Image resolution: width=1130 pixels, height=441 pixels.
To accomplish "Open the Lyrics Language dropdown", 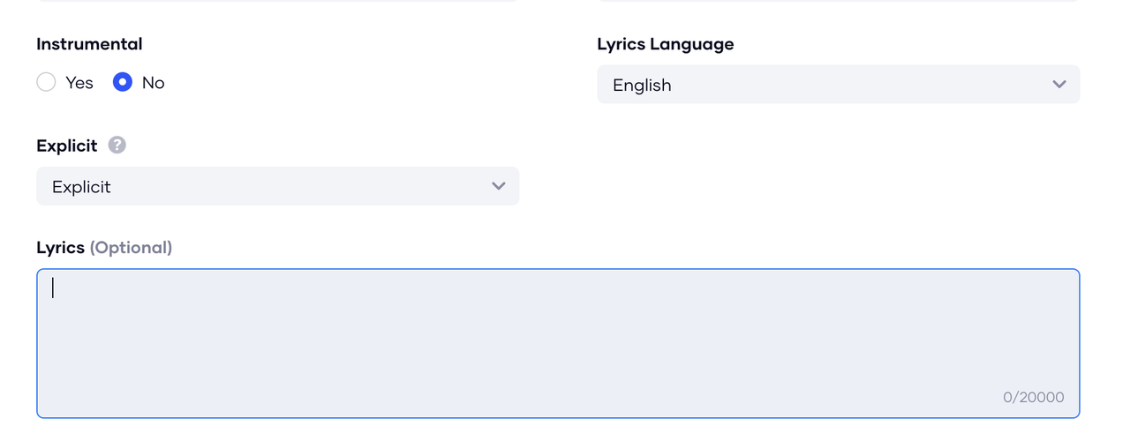I will point(839,85).
